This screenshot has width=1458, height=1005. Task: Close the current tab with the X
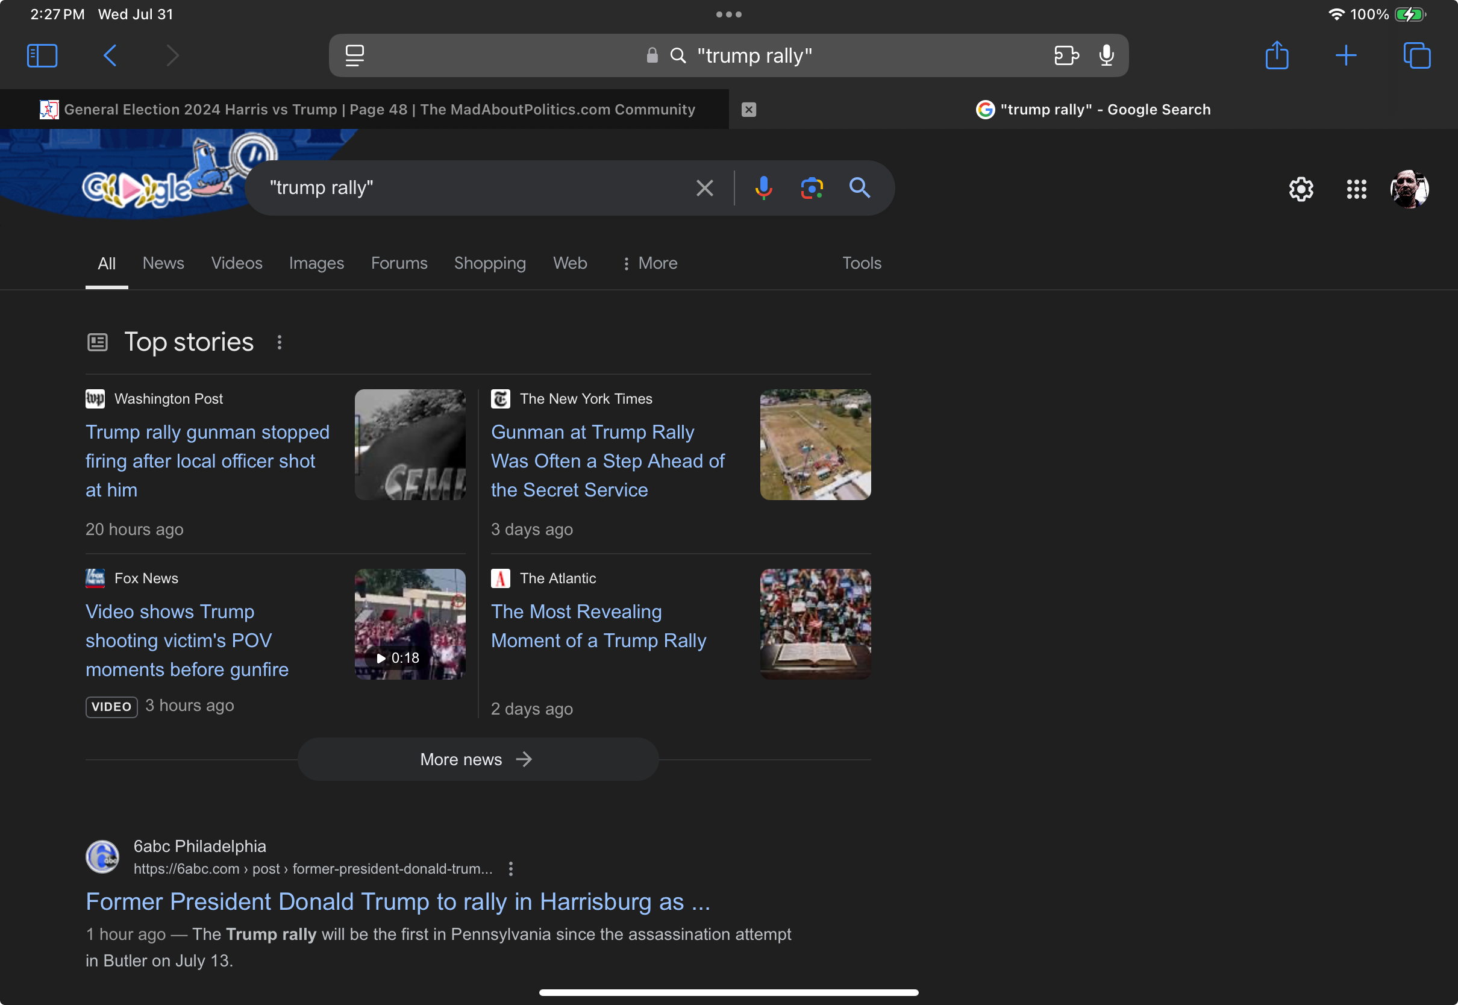click(x=748, y=110)
